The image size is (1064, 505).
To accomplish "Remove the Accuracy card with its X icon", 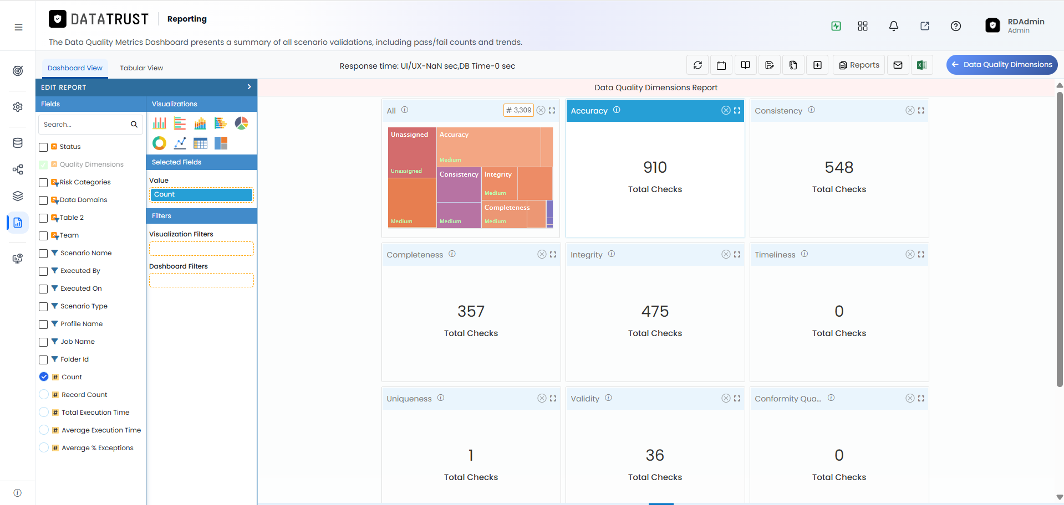I will tap(726, 110).
